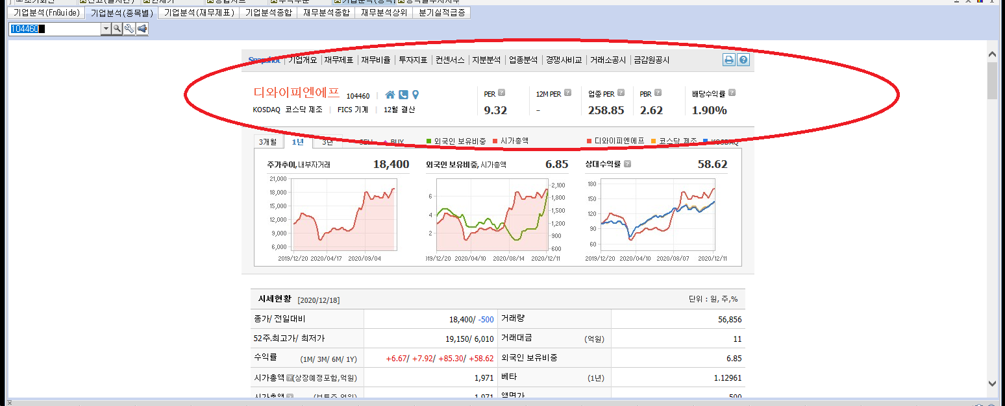This screenshot has height=406, width=1005.
Task: Click the wrench settings icon in the toolbar
Action: point(129,29)
